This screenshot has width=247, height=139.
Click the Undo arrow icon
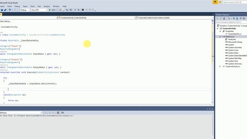pyautogui.click(x=10, y=10)
